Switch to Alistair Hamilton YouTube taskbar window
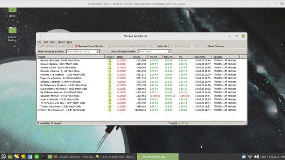Viewport: 285px width, 160px height. 74,157
